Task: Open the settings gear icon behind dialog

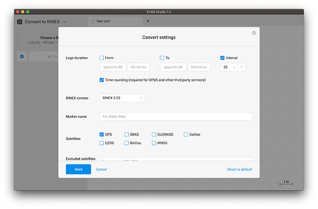Action: (22, 57)
